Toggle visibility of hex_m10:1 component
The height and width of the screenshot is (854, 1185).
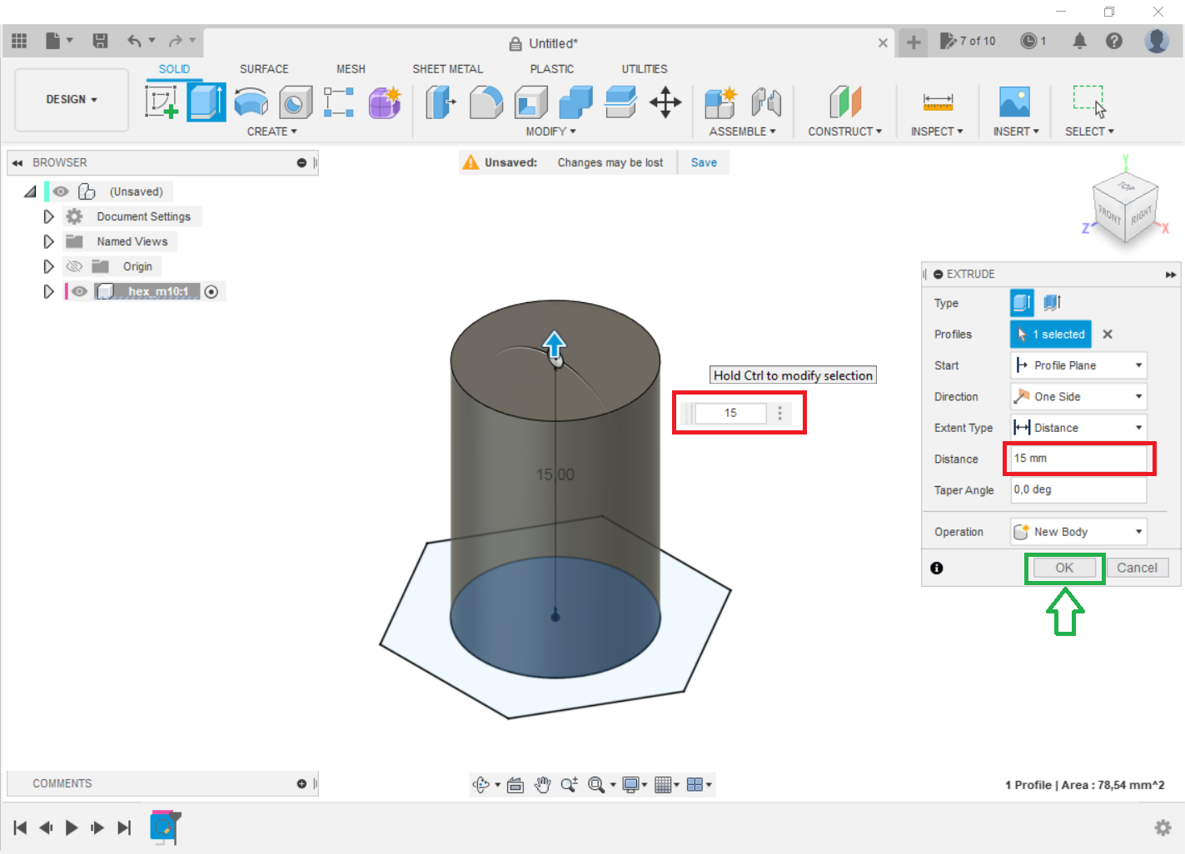(x=79, y=291)
